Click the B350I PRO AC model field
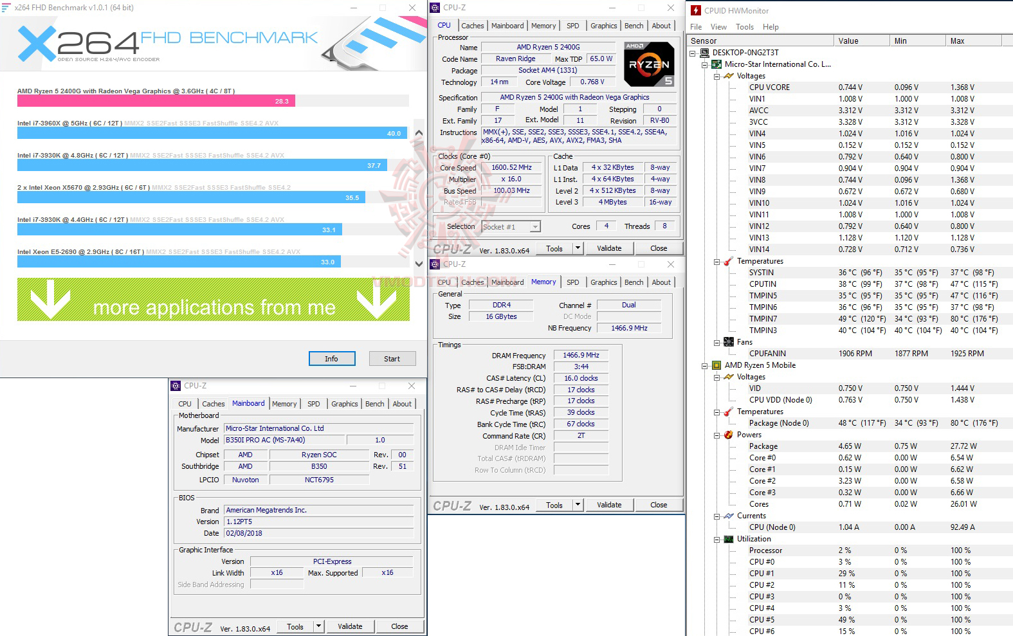 285,440
